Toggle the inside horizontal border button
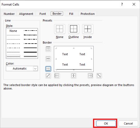 click(48, 59)
